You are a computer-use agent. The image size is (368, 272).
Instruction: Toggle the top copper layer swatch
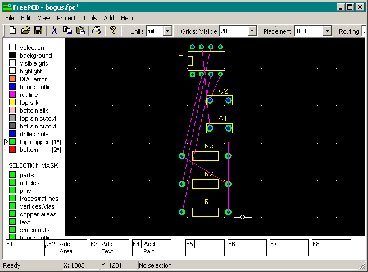pyautogui.click(x=12, y=141)
